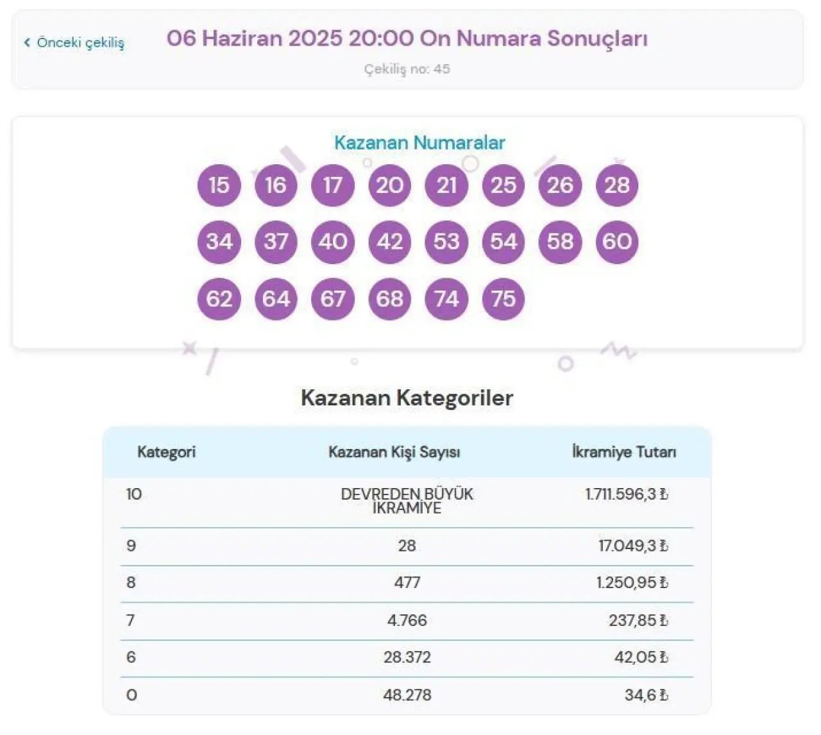Click the purple ball numbered 21
The width and height of the screenshot is (821, 735).
(446, 185)
